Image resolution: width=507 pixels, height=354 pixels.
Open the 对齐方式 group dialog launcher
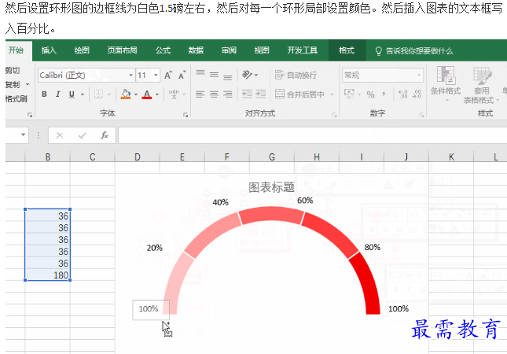point(334,115)
